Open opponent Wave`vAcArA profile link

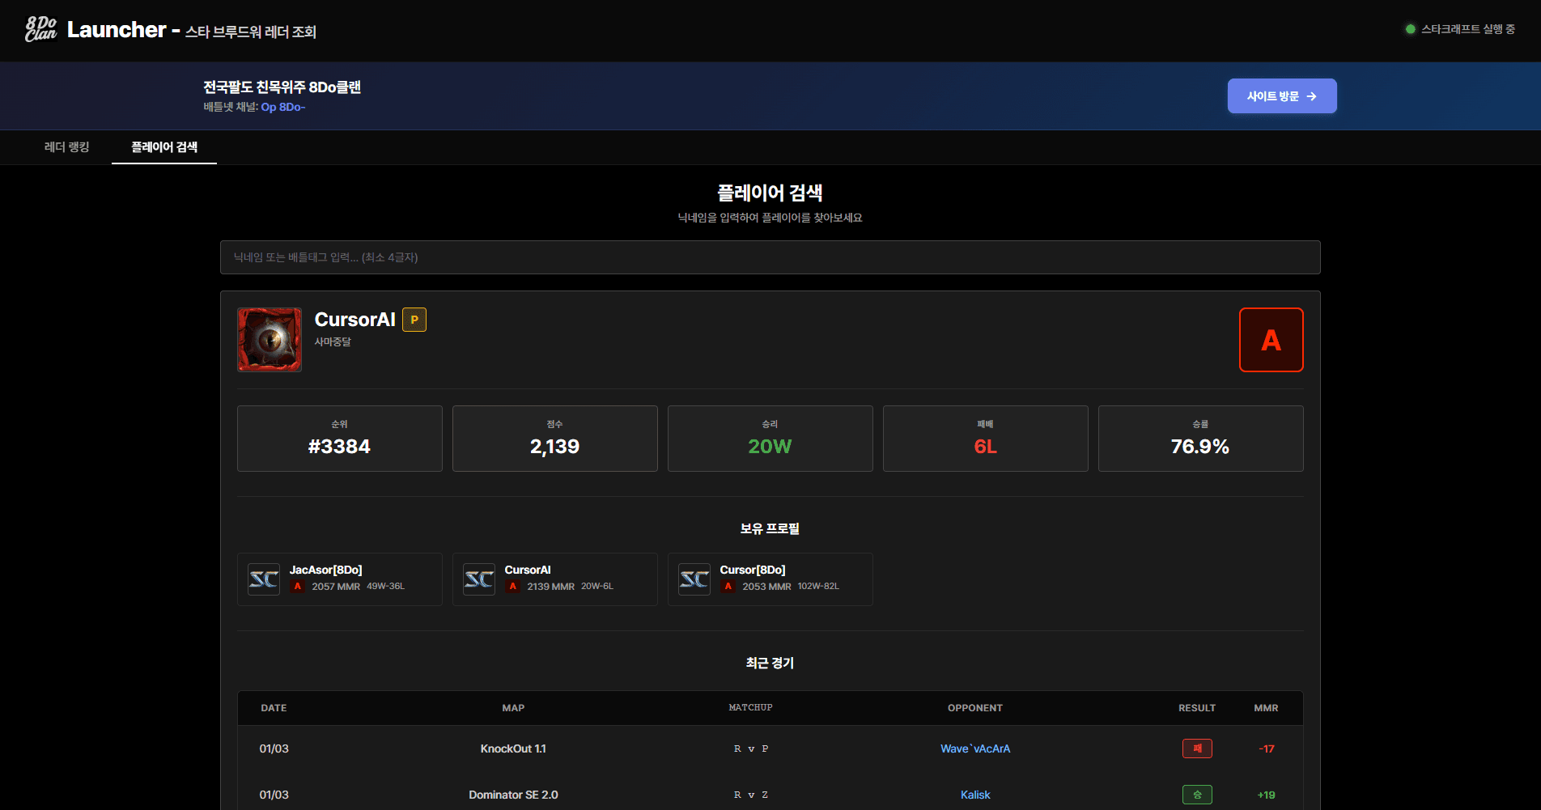click(x=975, y=749)
